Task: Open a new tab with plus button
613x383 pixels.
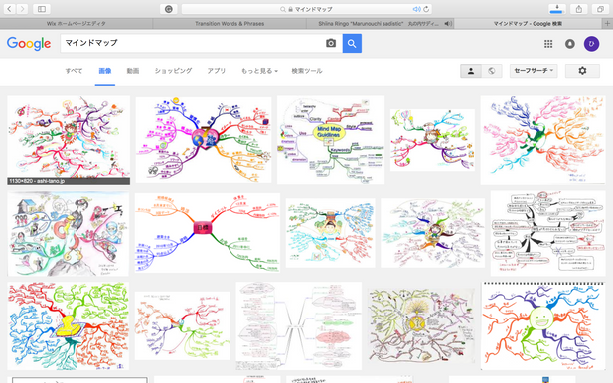Action: (x=607, y=24)
